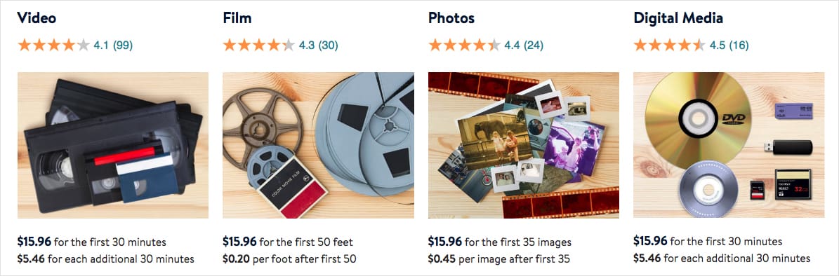This screenshot has height=276, width=839.
Task: View the 4.4 (24) Photos reviews
Action: (x=524, y=46)
